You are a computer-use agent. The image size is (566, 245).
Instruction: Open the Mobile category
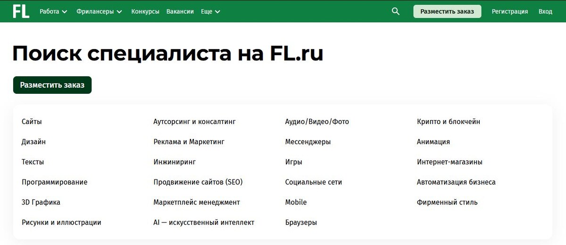(296, 203)
